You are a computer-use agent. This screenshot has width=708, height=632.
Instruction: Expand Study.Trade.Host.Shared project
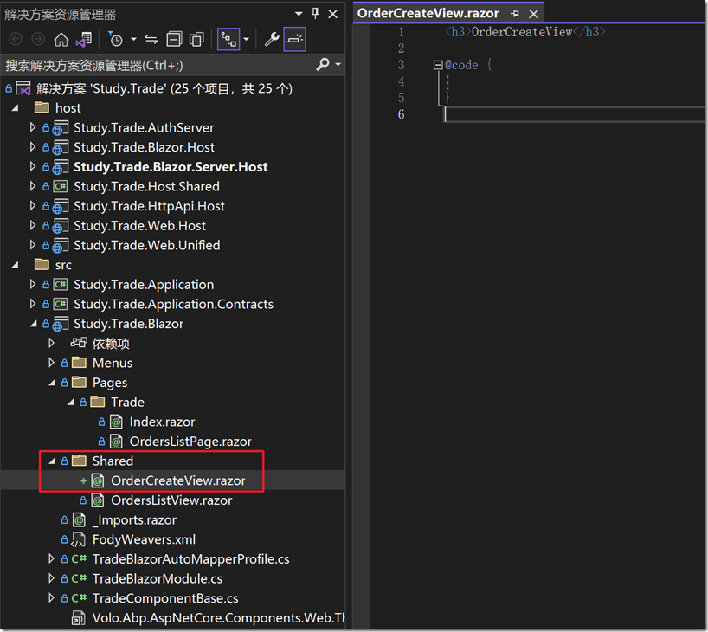coord(33,186)
